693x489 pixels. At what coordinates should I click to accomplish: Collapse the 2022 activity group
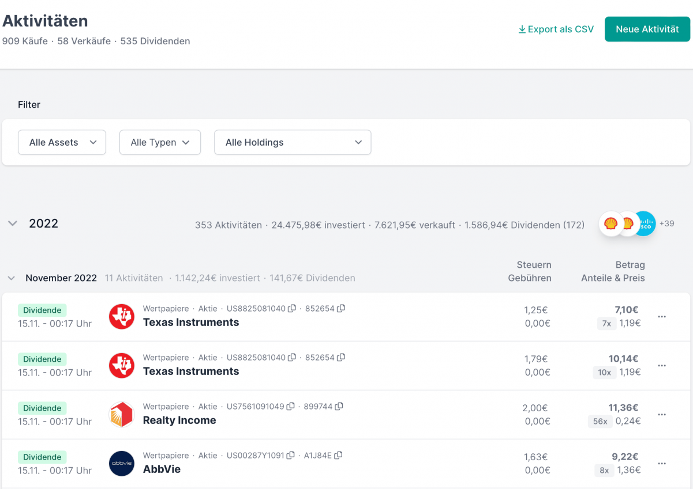click(x=12, y=223)
